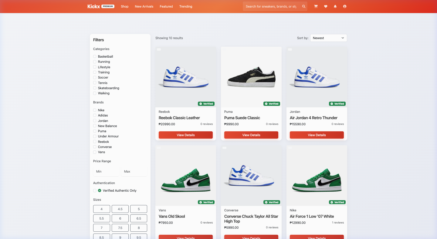The width and height of the screenshot is (437, 239).
Task: Click the Converse Chuck Taylor All Star title
Action: [251, 219]
